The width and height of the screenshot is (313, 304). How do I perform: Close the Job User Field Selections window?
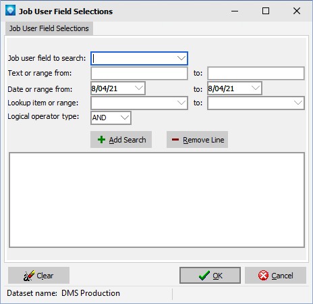coord(297,11)
